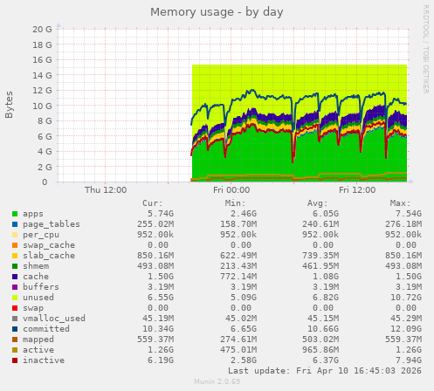Click the title 'Memory usage - by day'
The width and height of the screenshot is (434, 391).
217,12
